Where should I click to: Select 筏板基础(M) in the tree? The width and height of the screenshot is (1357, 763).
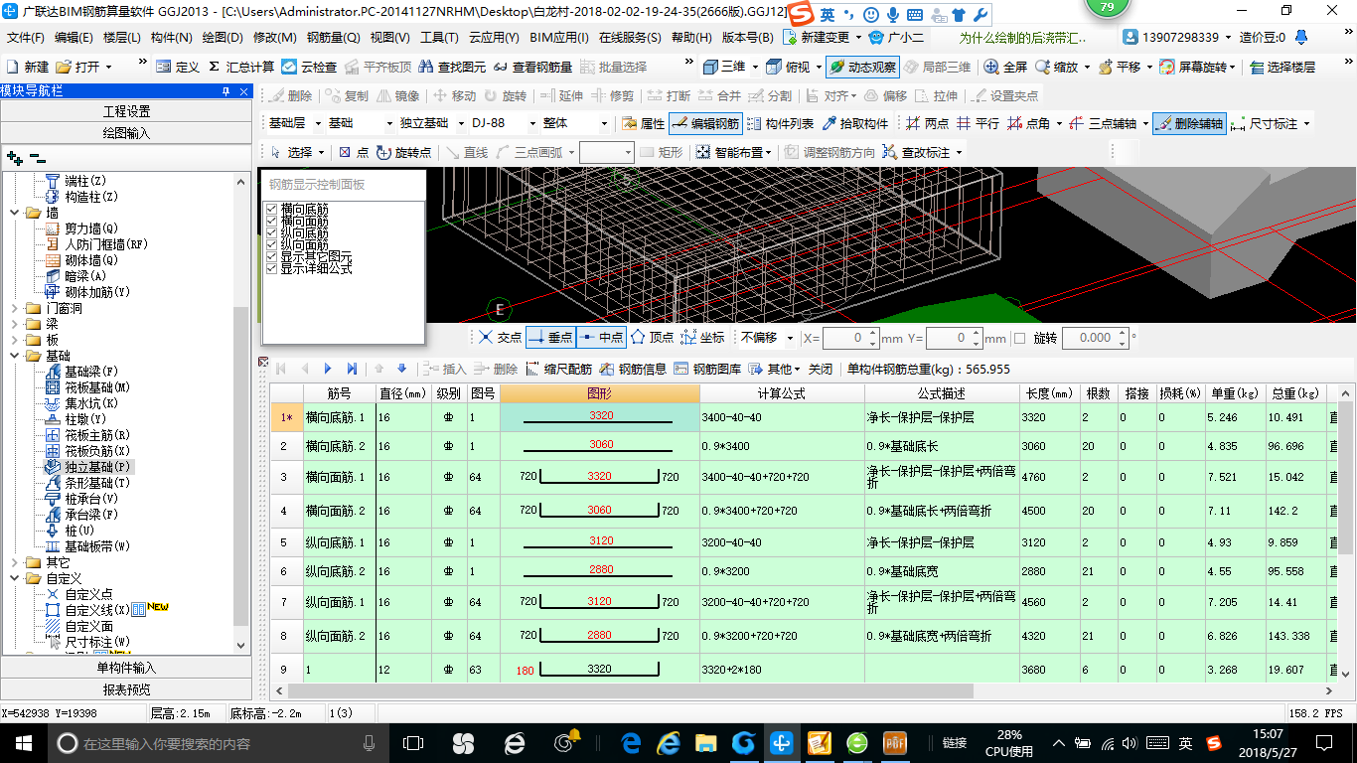click(89, 387)
